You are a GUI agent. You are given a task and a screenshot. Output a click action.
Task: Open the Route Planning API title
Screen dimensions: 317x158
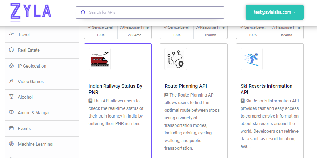click(x=185, y=86)
